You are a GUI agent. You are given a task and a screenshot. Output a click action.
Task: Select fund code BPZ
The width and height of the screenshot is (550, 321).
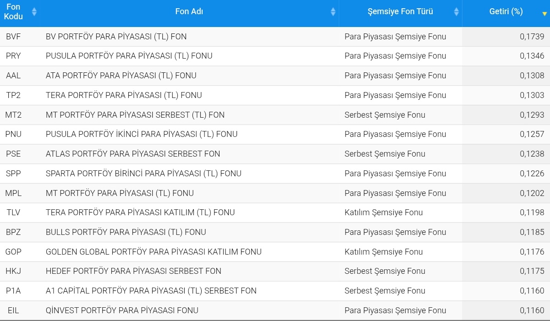tap(13, 232)
